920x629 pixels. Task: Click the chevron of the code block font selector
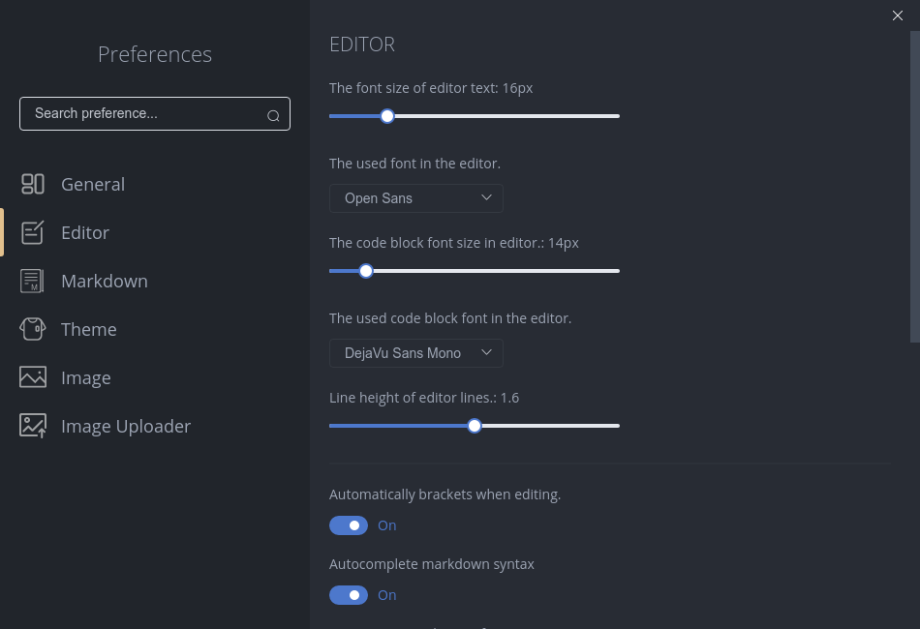coord(487,352)
